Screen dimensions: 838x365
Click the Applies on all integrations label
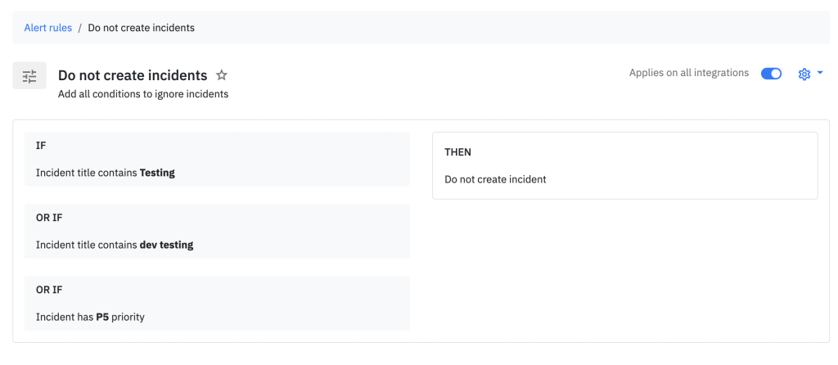click(688, 73)
